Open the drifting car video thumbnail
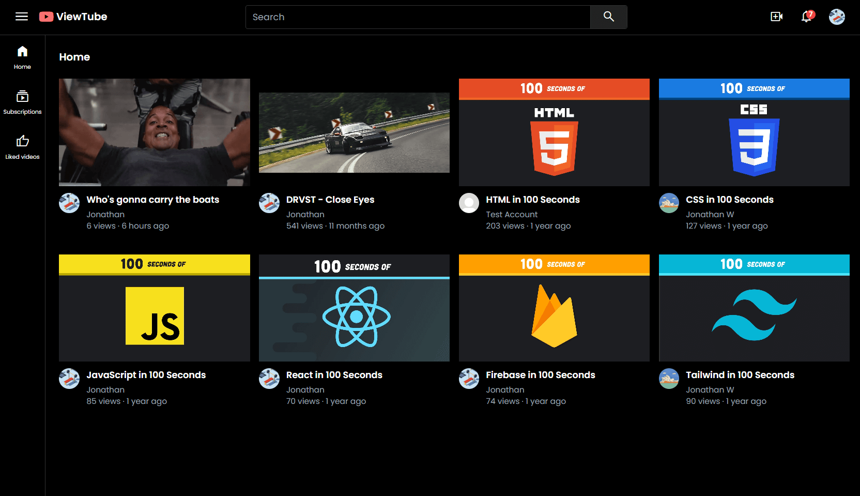The height and width of the screenshot is (496, 860). point(354,132)
